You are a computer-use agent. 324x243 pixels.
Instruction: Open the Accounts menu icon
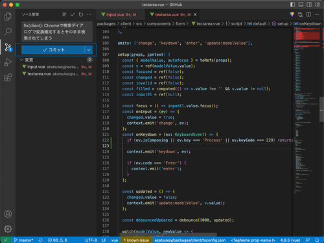click(8, 214)
